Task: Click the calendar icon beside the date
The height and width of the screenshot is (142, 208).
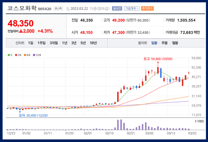Action: click(68, 9)
